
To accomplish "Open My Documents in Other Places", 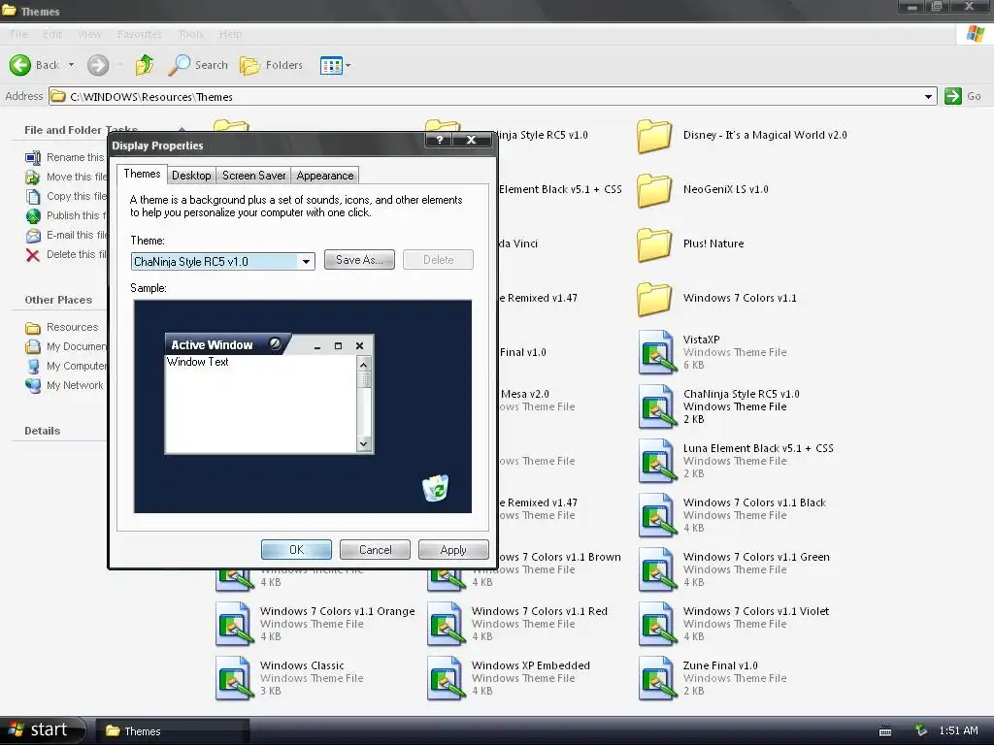I will [x=66, y=346].
